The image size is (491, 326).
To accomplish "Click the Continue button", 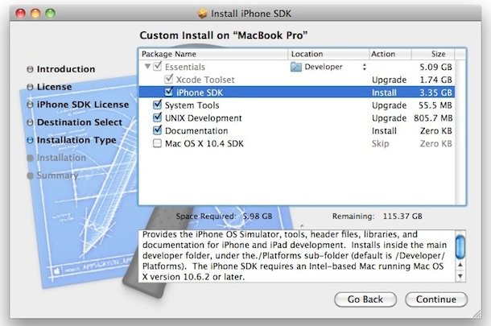I will [436, 299].
